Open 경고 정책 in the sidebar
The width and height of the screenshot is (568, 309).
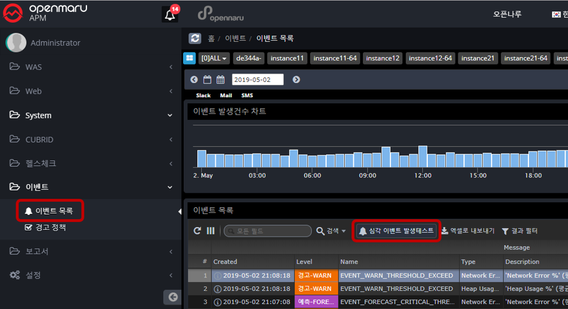[50, 227]
